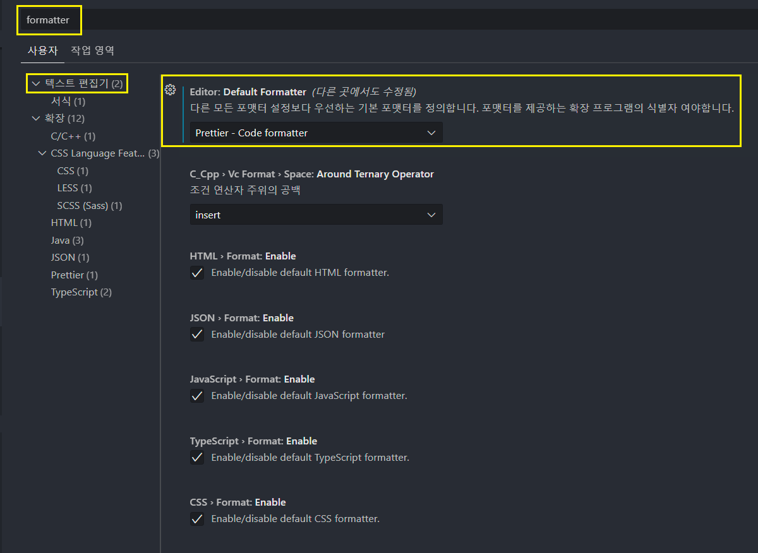The height and width of the screenshot is (553, 758).
Task: Uncheck the JavaScript Format Enable checkbox
Action: [x=197, y=396]
